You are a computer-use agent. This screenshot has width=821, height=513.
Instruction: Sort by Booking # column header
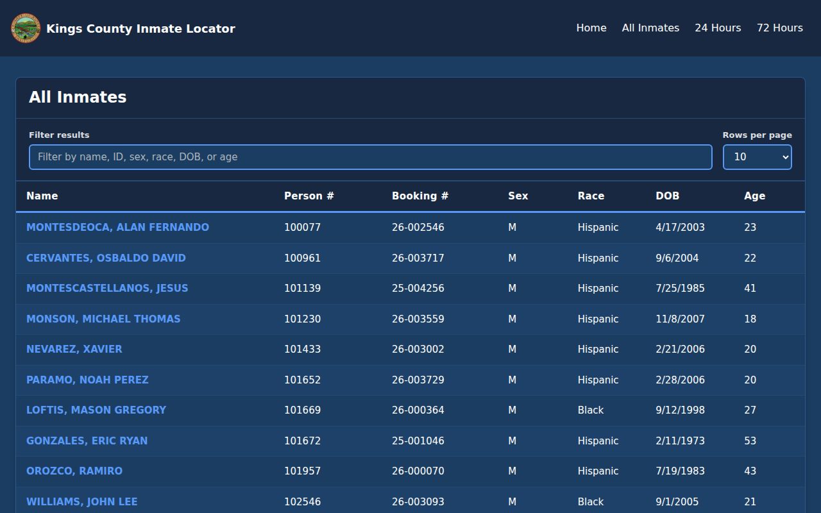click(x=420, y=196)
